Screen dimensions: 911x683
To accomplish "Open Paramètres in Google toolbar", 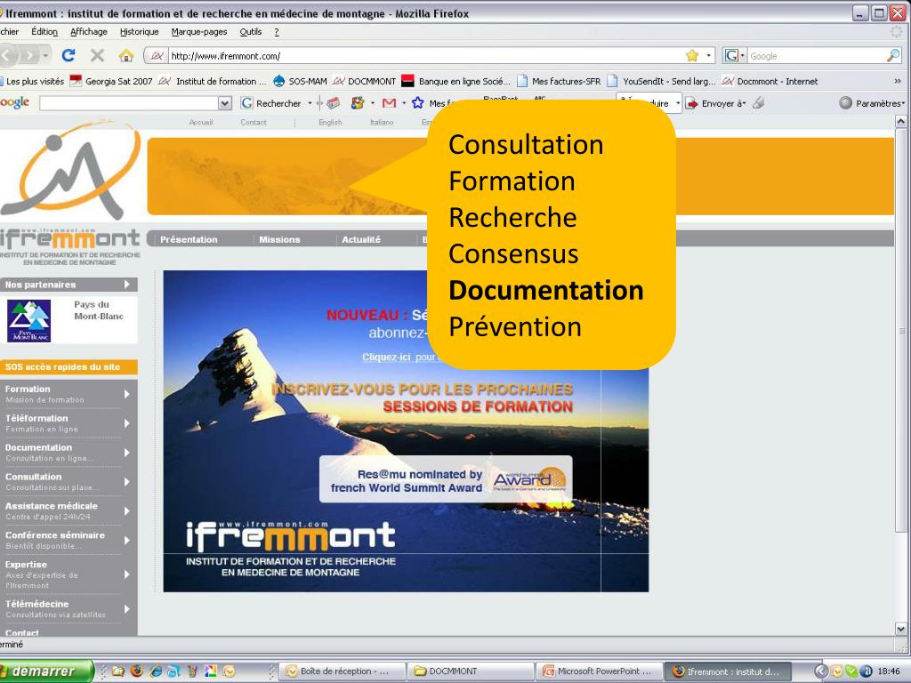I will click(872, 103).
